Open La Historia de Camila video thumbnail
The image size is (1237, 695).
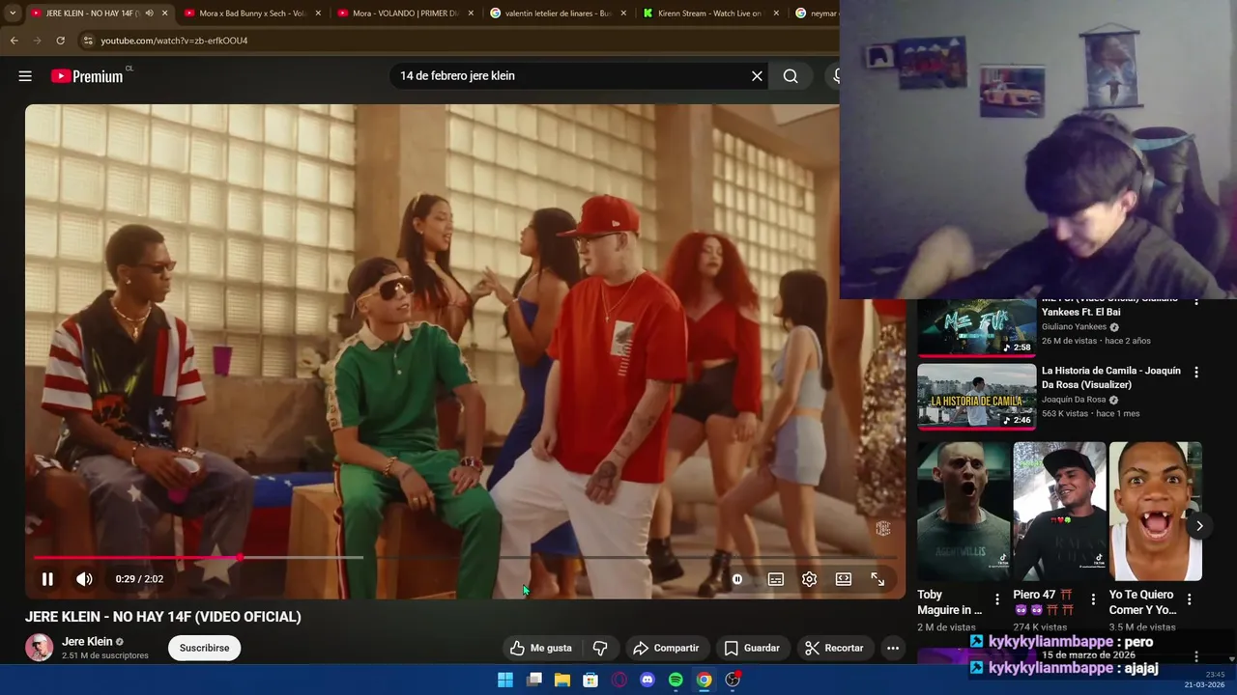(976, 397)
